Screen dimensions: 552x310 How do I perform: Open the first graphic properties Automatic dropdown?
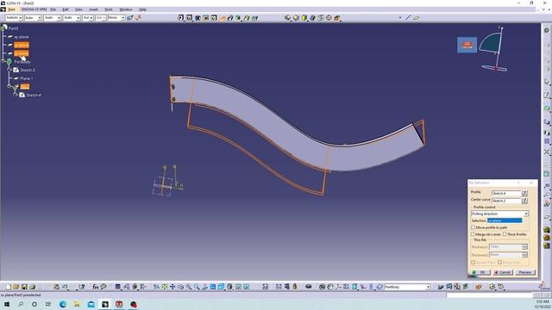pos(21,17)
